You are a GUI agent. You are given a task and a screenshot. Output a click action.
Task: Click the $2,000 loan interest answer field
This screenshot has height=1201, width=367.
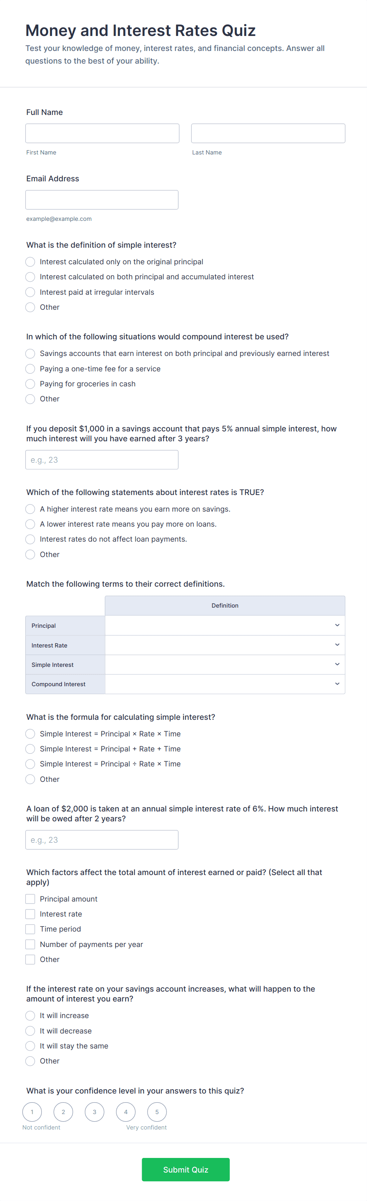pos(101,840)
